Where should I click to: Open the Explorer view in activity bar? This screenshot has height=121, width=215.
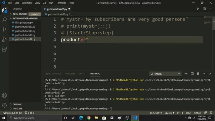(4, 10)
